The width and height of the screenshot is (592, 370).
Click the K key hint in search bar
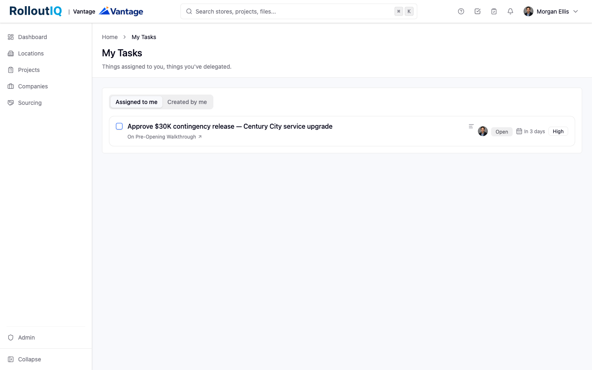409,12
